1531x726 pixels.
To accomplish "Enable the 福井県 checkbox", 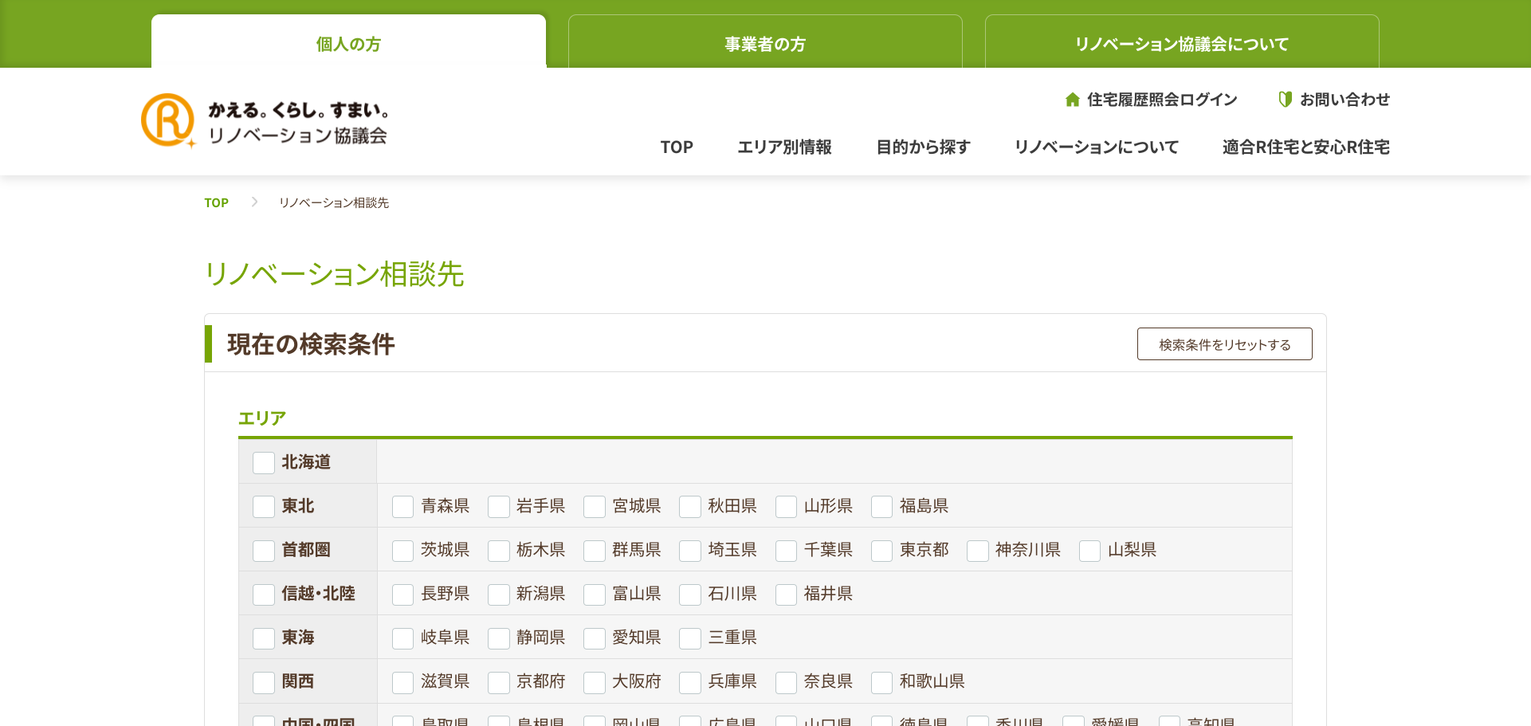I will coord(787,595).
